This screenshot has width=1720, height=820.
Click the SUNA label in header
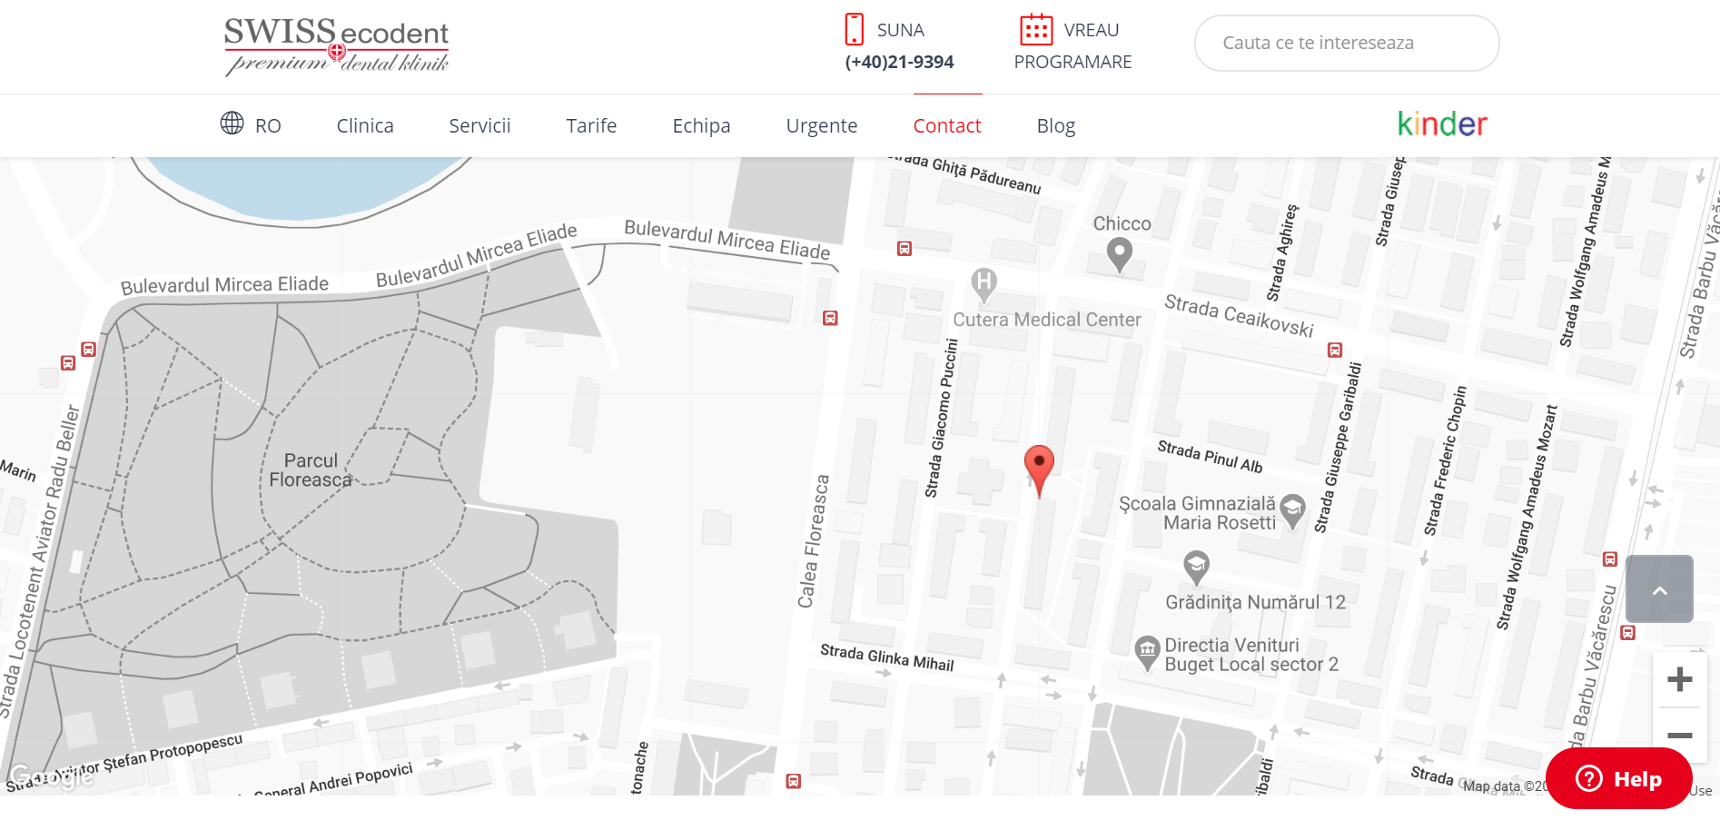tap(901, 30)
